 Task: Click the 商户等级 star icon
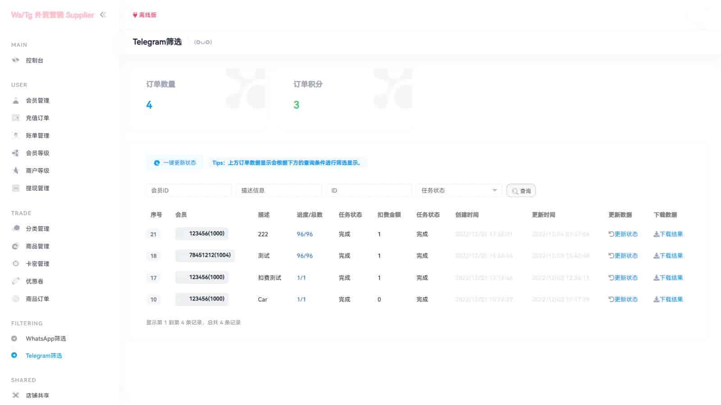pos(16,171)
